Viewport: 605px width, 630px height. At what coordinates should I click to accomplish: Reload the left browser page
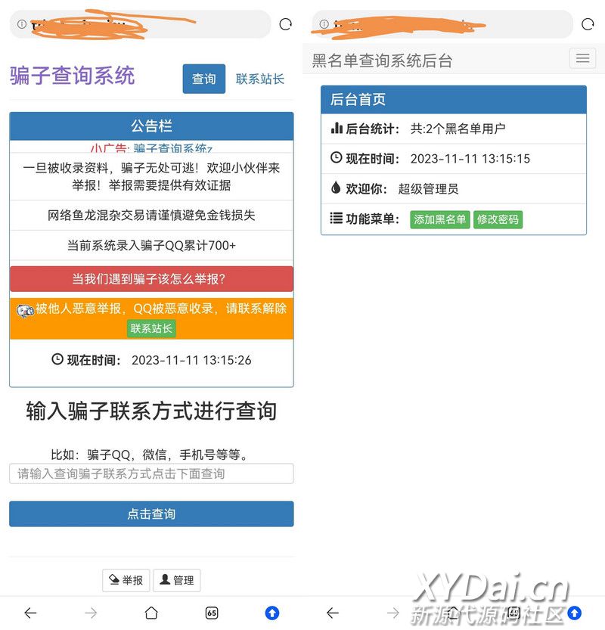[285, 24]
